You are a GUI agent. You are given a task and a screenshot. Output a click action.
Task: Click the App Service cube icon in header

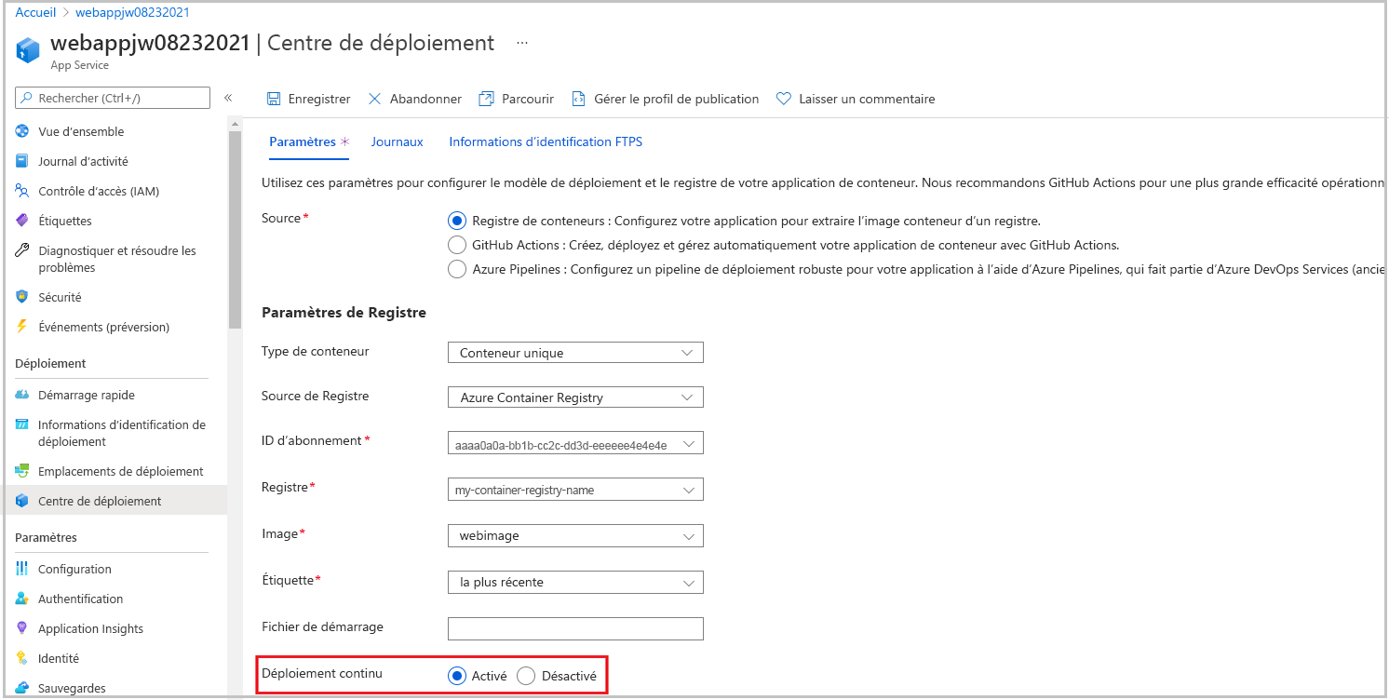(28, 50)
